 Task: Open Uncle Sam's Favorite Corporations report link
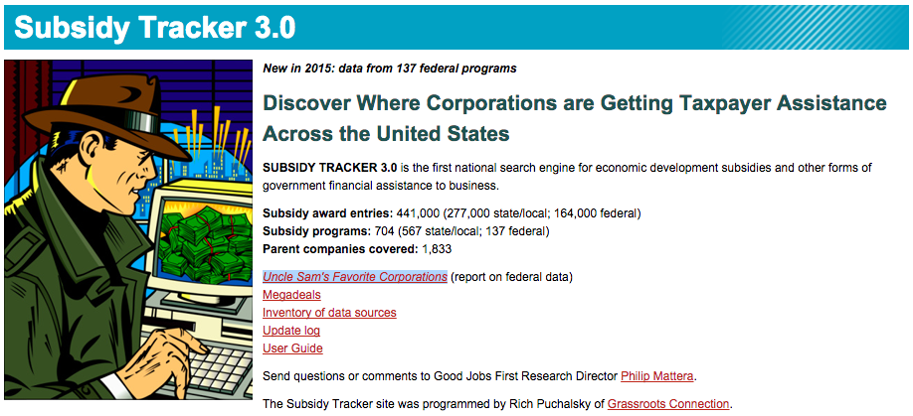[354, 277]
